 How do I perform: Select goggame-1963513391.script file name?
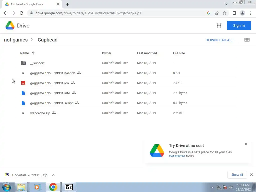[x=51, y=103]
